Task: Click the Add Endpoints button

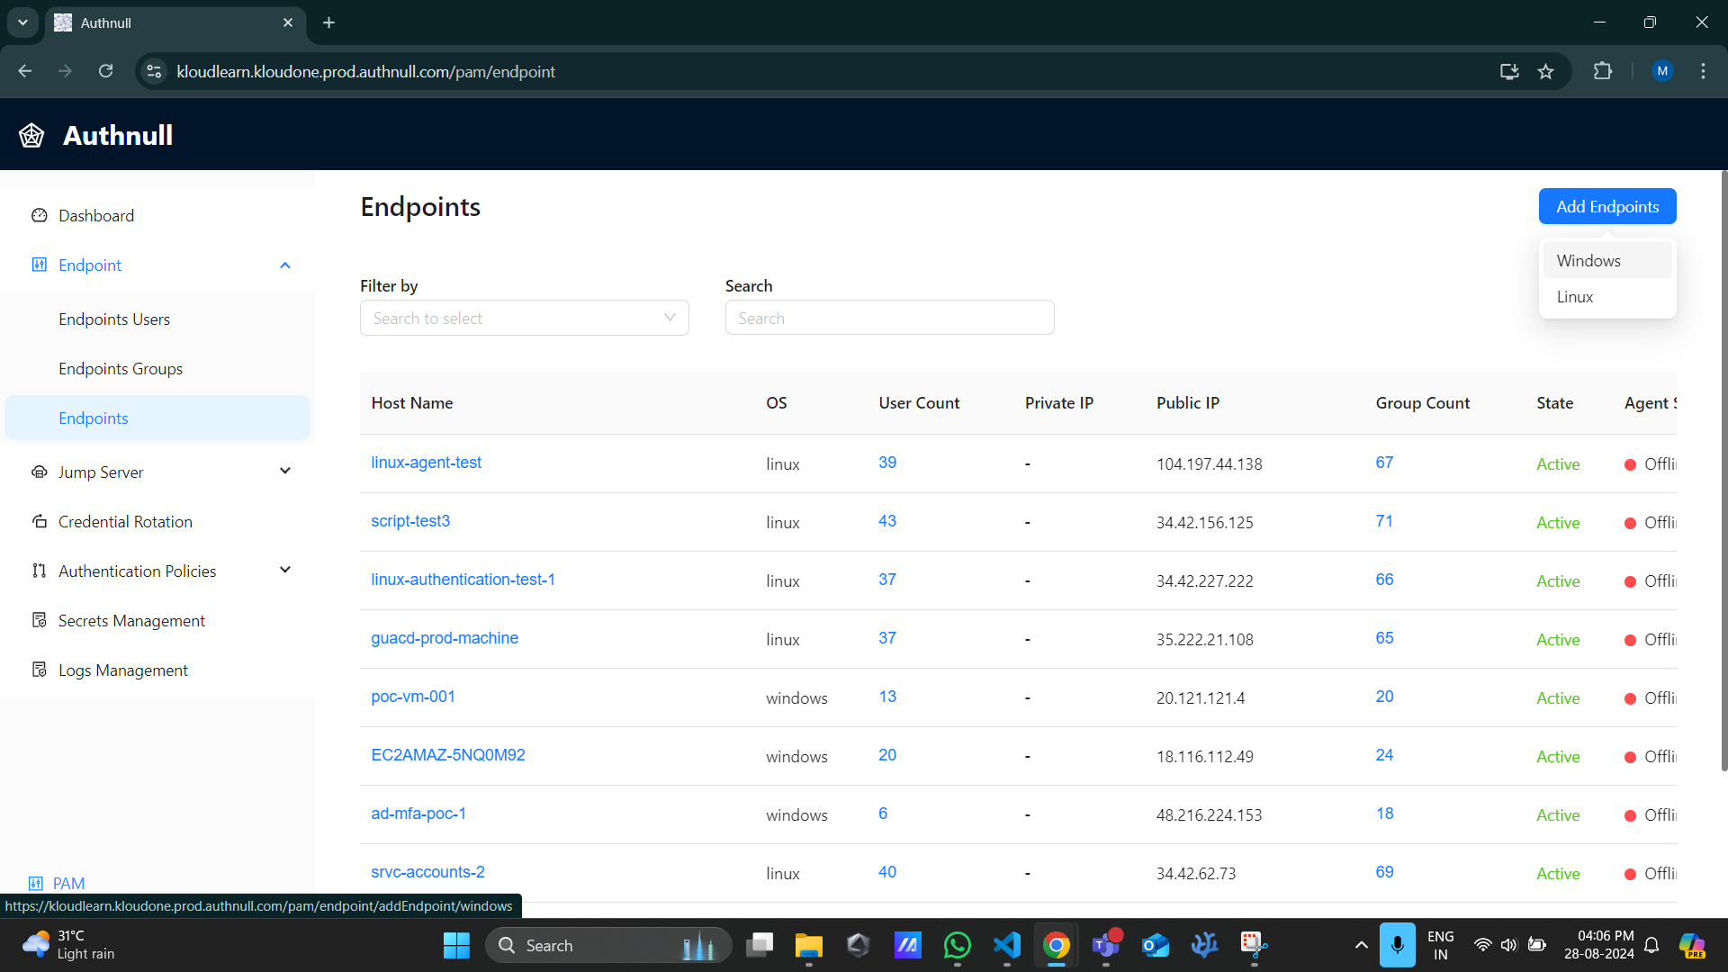Action: click(1607, 207)
